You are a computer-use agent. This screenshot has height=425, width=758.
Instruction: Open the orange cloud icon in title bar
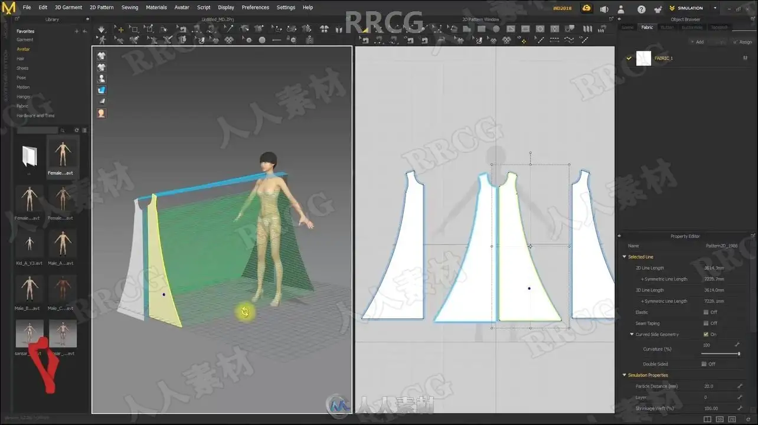(586, 8)
